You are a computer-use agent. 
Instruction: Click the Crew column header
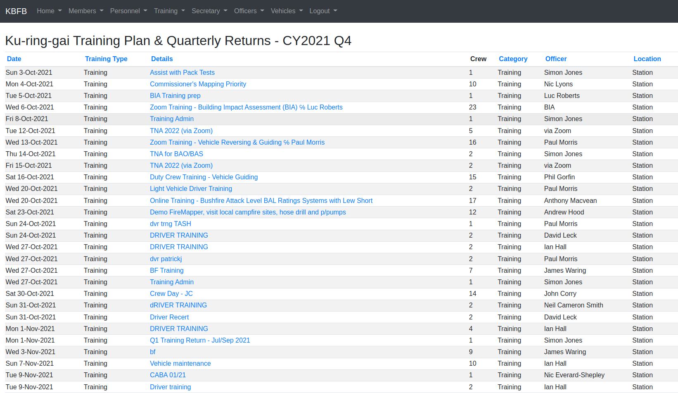(x=478, y=59)
